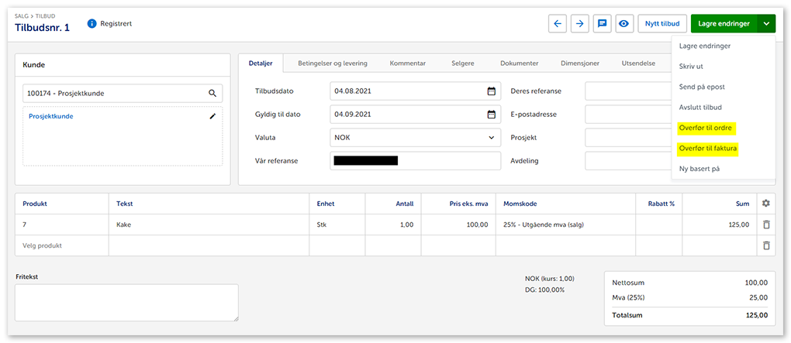Open table column settings gear
Image resolution: width=791 pixels, height=343 pixels.
pos(765,204)
